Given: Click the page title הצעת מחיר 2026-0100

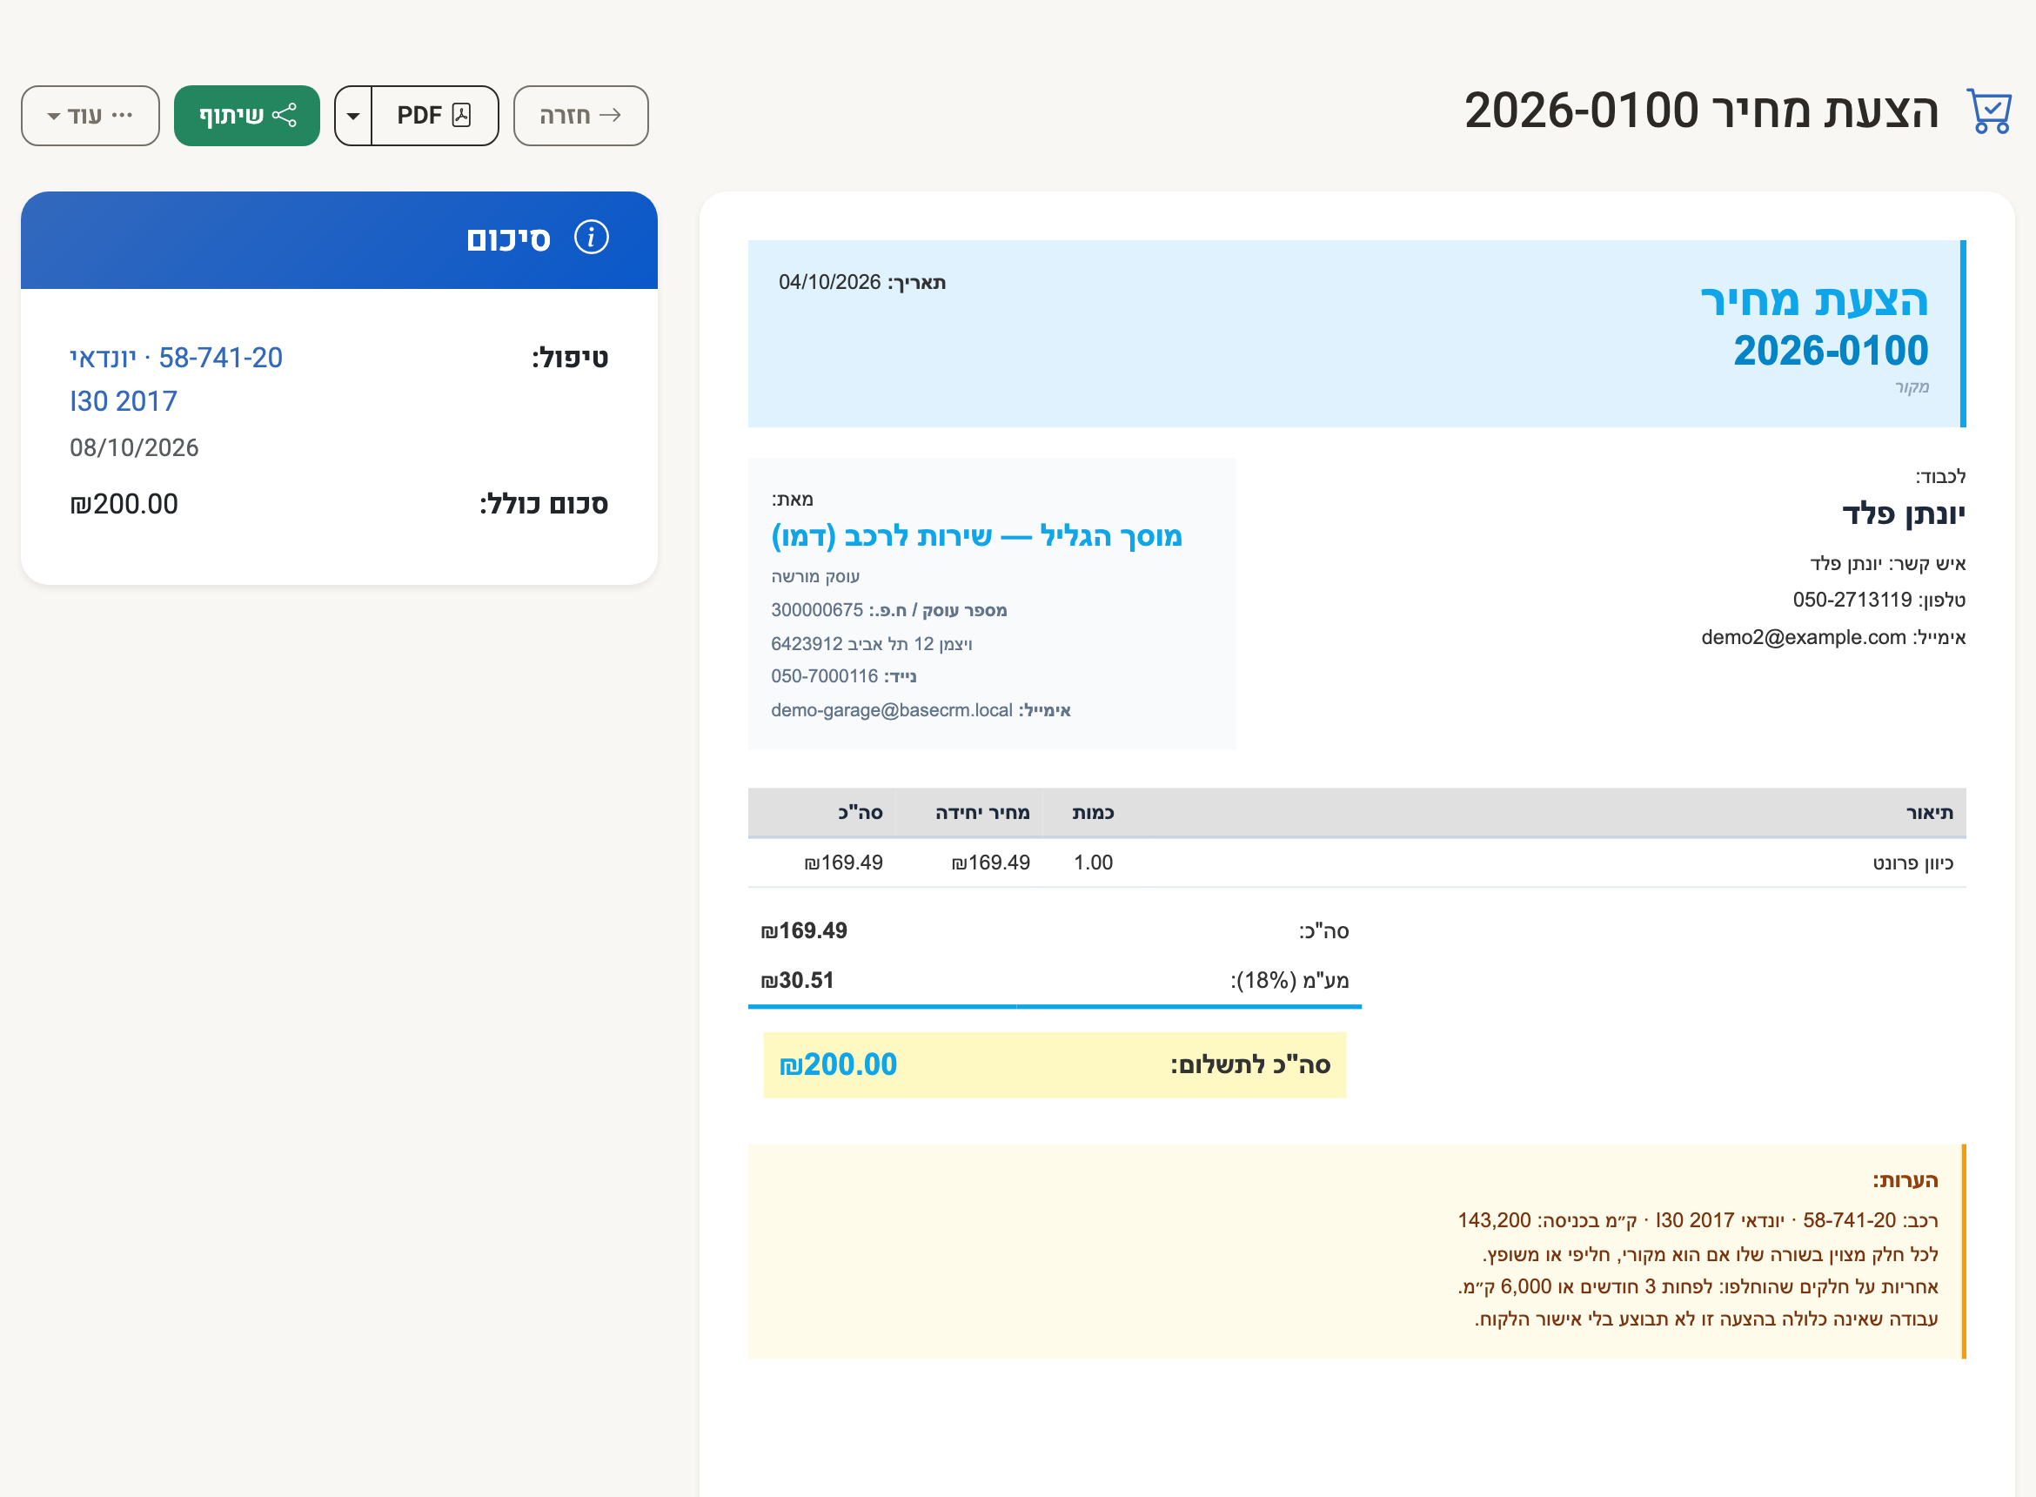Looking at the screenshot, I should 1701,111.
